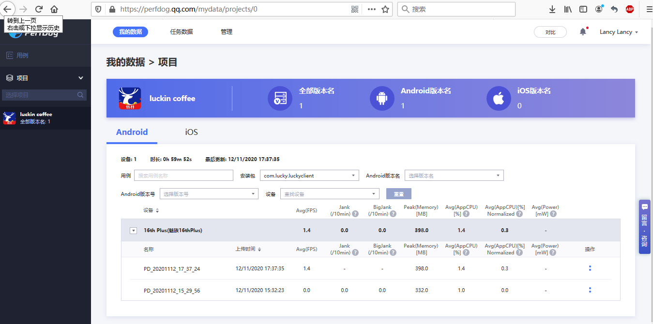Viewport: 653px width, 324px height.
Task: Open 设备 device filter dropdown
Action: [x=330, y=194]
